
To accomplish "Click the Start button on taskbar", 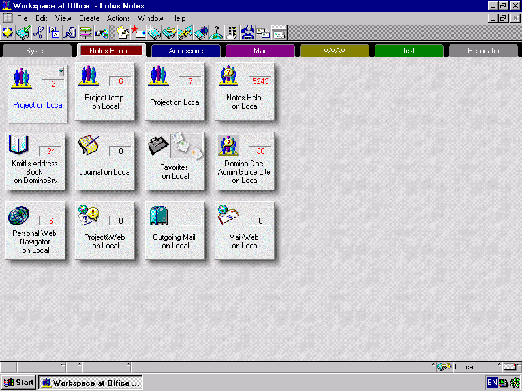I will click(19, 383).
